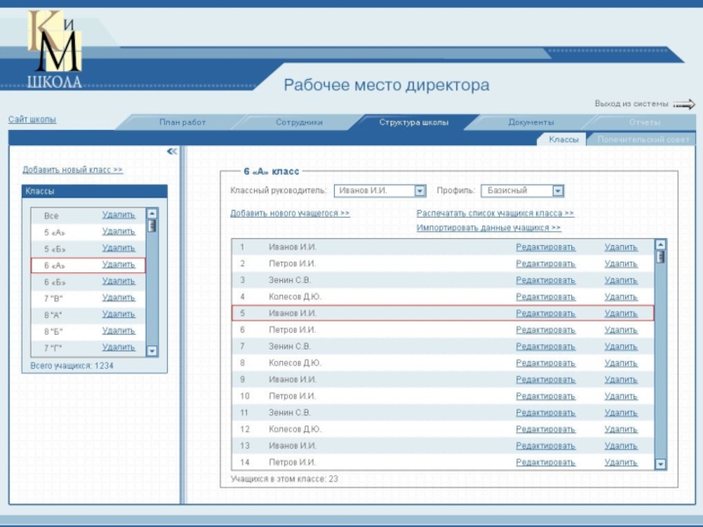Click Добавить нового учащегося link
Viewport: 703px width, 527px height.
290,213
